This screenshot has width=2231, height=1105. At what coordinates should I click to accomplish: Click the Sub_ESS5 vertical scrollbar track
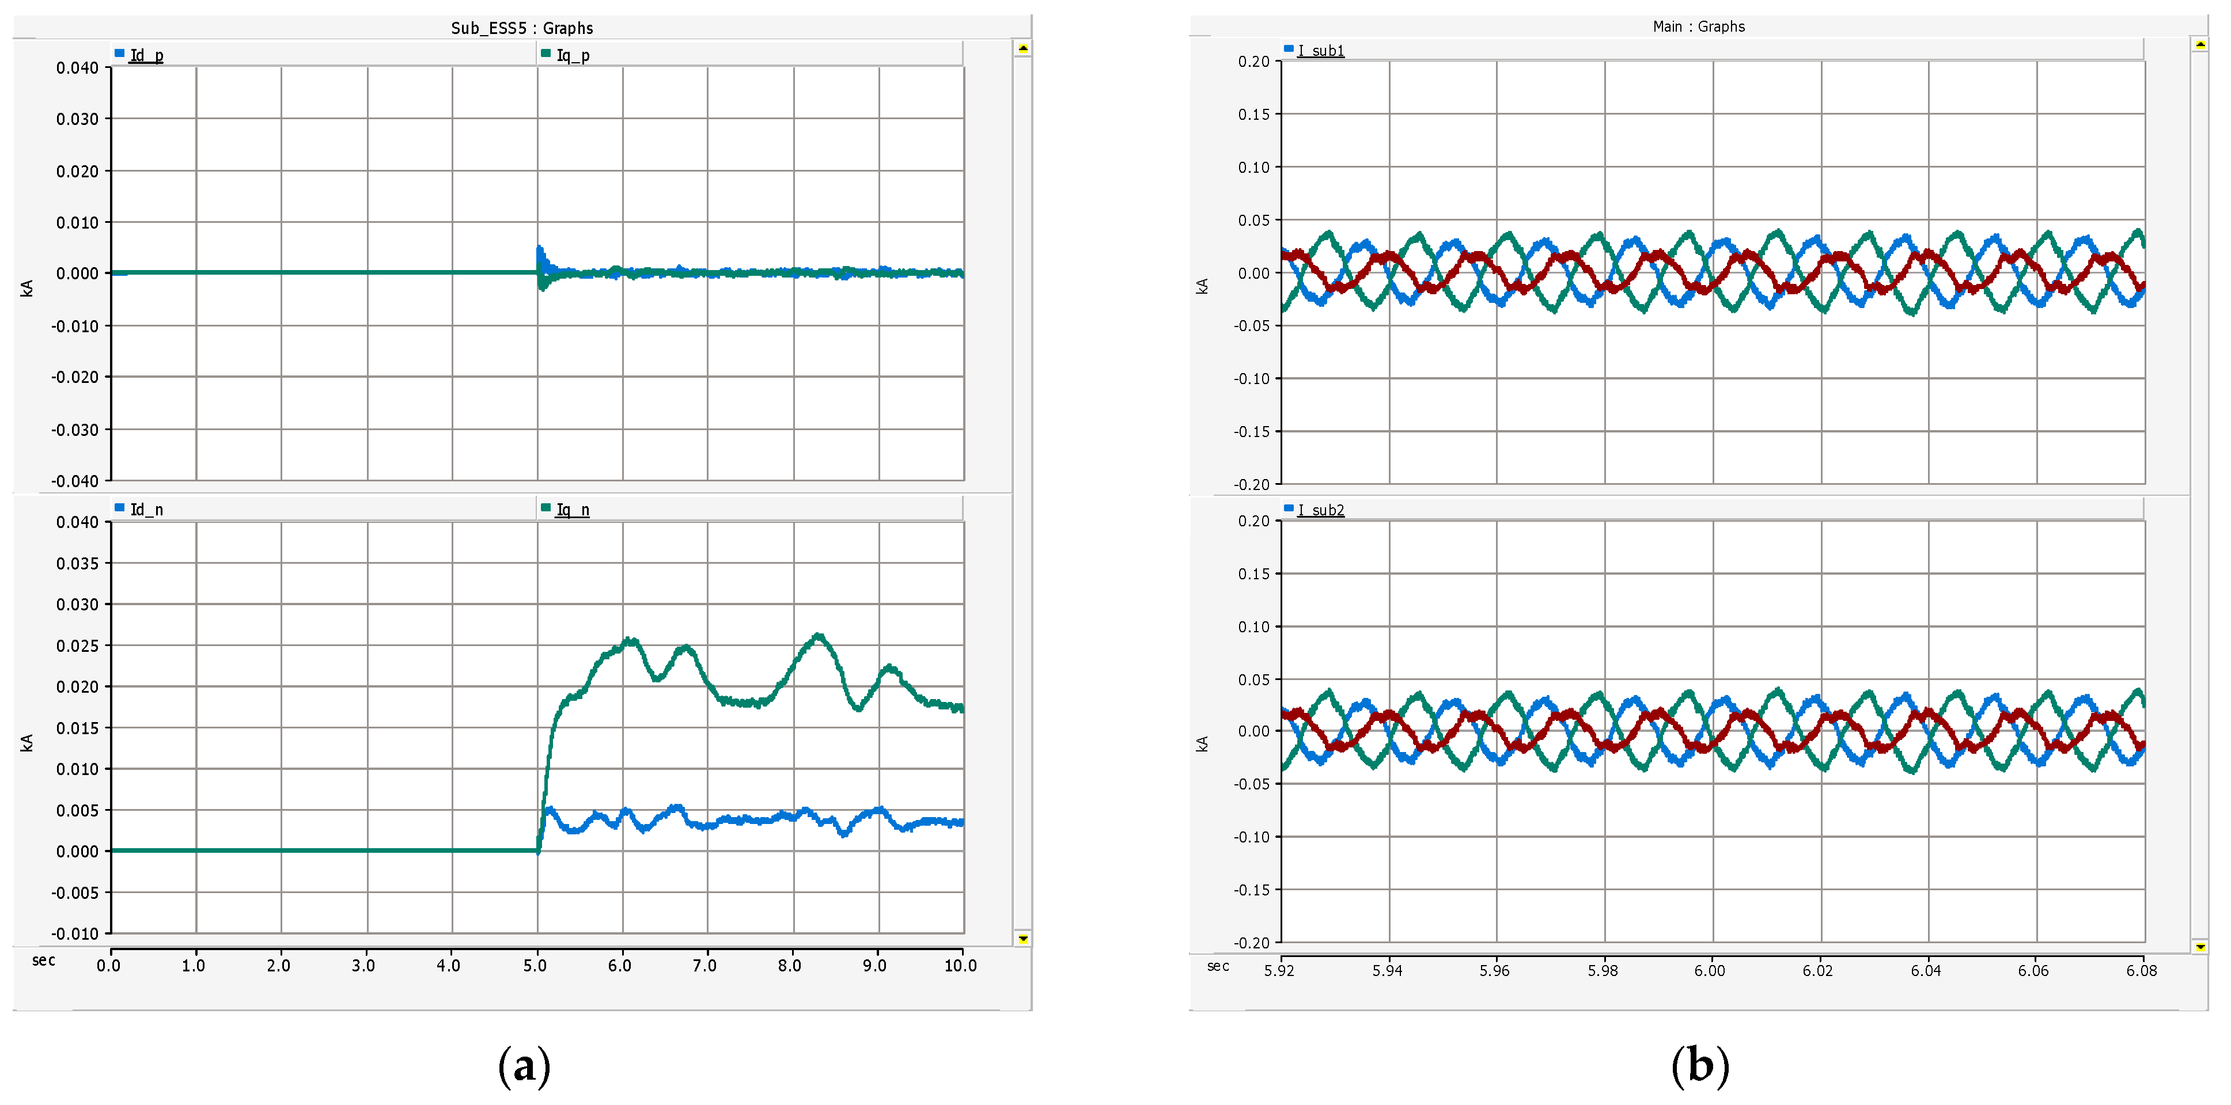1022,493
